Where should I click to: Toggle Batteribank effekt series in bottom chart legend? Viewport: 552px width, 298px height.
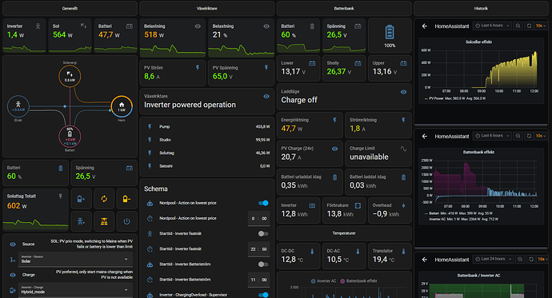tap(358, 280)
